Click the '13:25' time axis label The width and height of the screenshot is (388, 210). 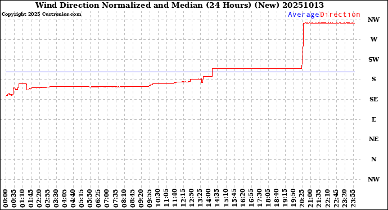200,198
